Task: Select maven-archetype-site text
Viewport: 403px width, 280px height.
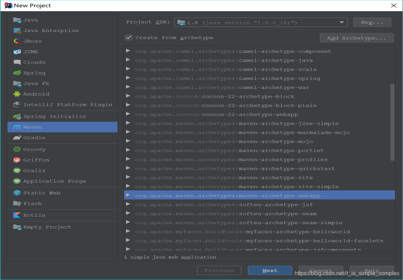Action: click(x=276, y=178)
